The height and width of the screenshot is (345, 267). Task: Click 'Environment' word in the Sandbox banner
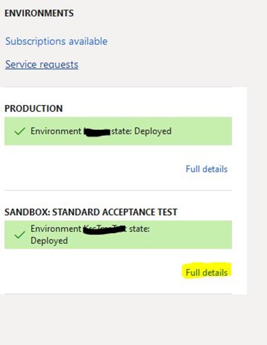(x=56, y=229)
